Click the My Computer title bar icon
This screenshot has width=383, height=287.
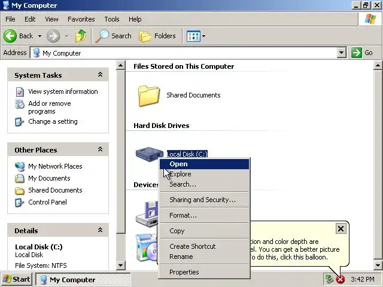(x=6, y=5)
